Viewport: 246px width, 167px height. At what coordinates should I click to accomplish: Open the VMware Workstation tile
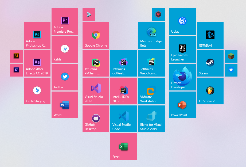[151, 91]
